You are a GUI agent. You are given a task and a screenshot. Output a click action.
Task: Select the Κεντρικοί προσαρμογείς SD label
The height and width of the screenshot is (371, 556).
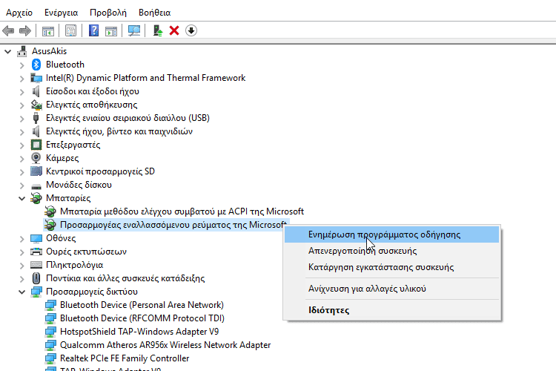tap(100, 171)
